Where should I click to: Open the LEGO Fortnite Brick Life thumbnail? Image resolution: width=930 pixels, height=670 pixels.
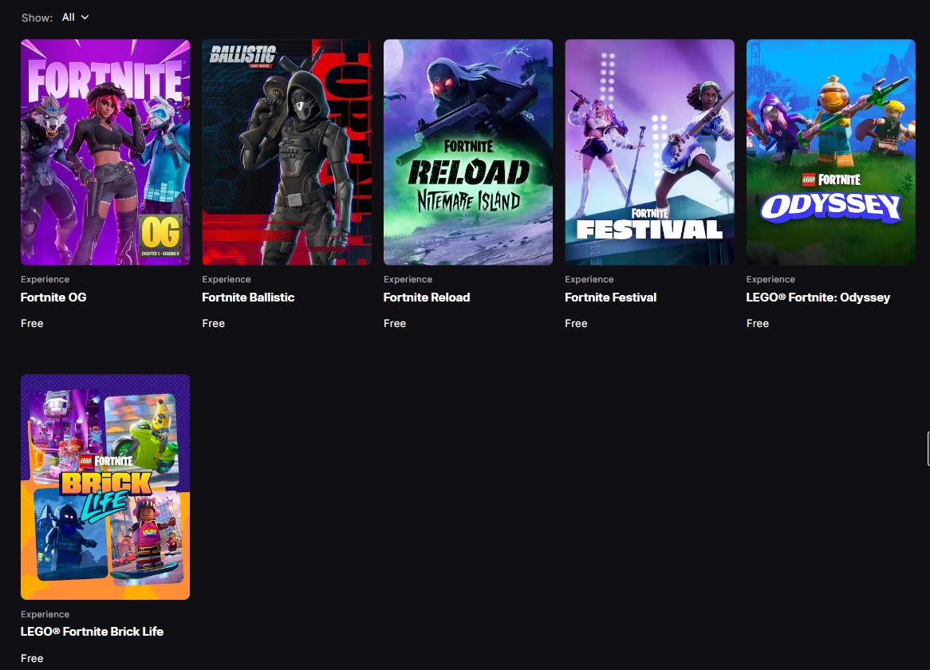[x=105, y=487]
